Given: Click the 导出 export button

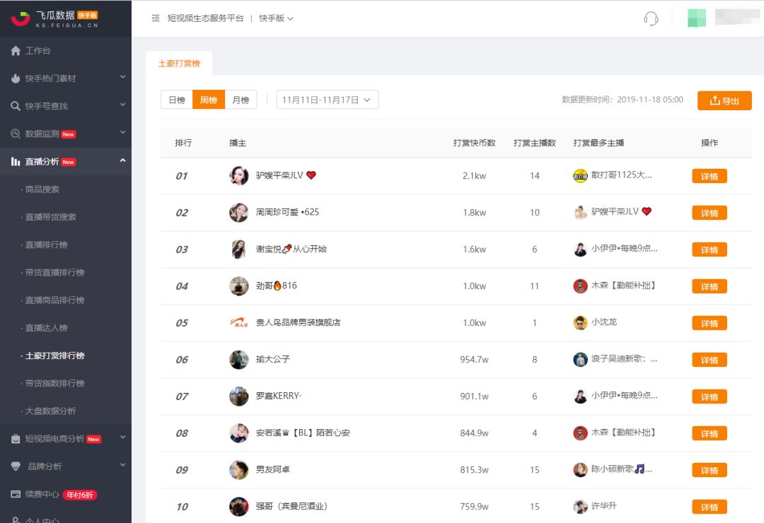Looking at the screenshot, I should pos(724,100).
